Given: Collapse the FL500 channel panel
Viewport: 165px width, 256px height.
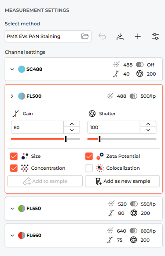Looking at the screenshot, I should click(x=12, y=96).
